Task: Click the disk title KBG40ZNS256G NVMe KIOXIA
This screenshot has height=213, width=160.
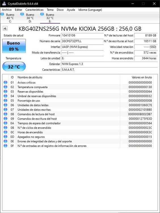Action: pos(80,29)
